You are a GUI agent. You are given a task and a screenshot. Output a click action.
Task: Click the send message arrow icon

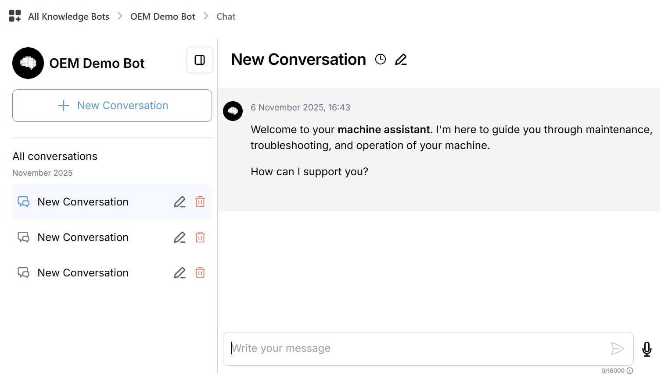618,349
